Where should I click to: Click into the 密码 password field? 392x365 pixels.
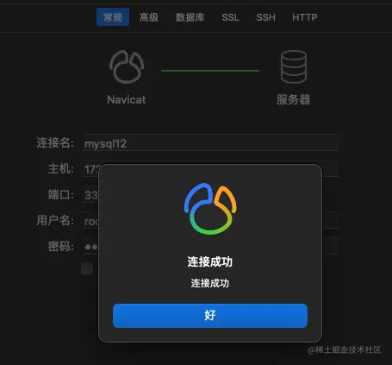click(x=210, y=246)
